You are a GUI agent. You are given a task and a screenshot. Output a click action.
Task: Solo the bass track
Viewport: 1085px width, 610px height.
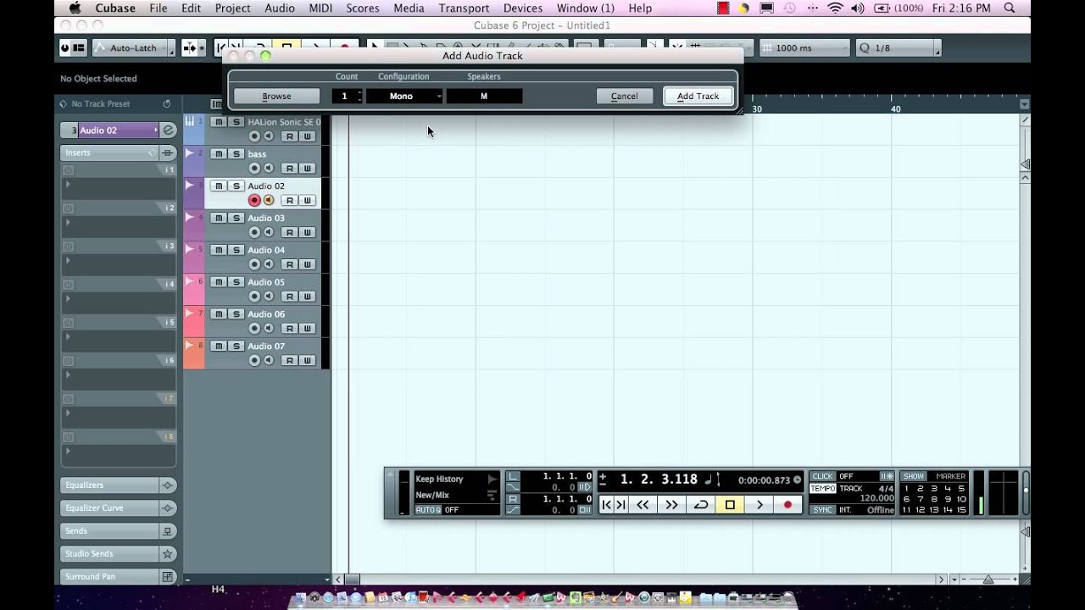(236, 153)
